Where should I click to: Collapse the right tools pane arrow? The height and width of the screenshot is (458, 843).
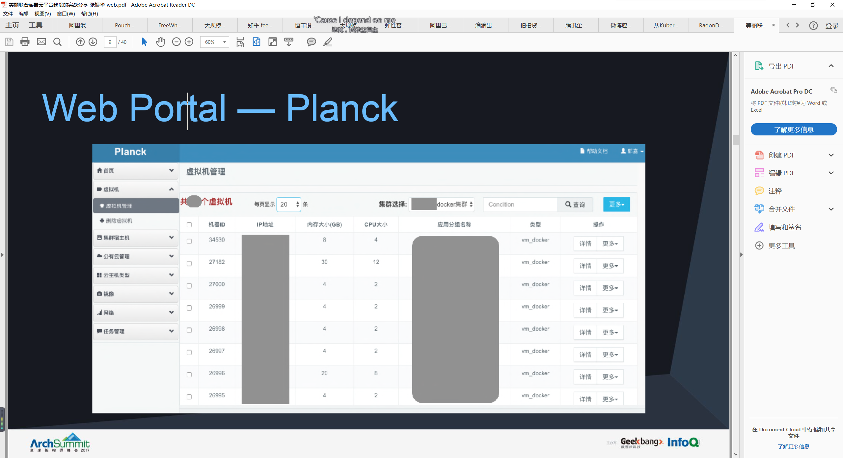[741, 254]
